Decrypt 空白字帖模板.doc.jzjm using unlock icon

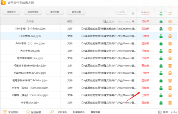coord(161,58)
